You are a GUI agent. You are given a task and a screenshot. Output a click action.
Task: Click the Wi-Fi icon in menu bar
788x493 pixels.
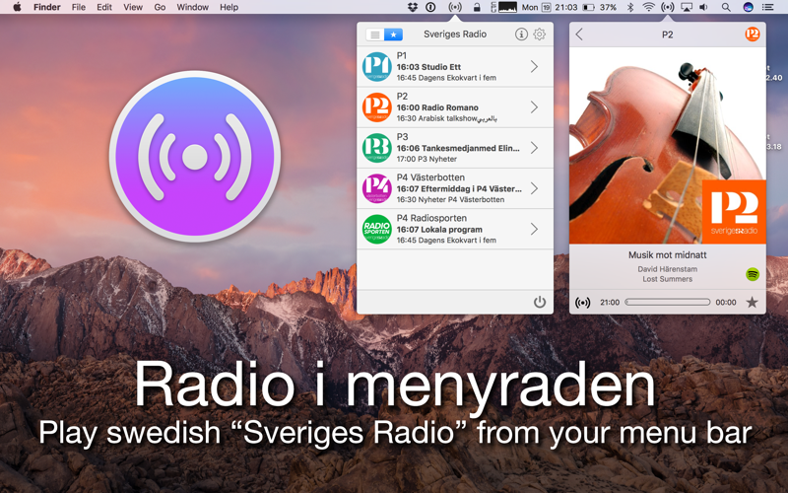coord(649,7)
